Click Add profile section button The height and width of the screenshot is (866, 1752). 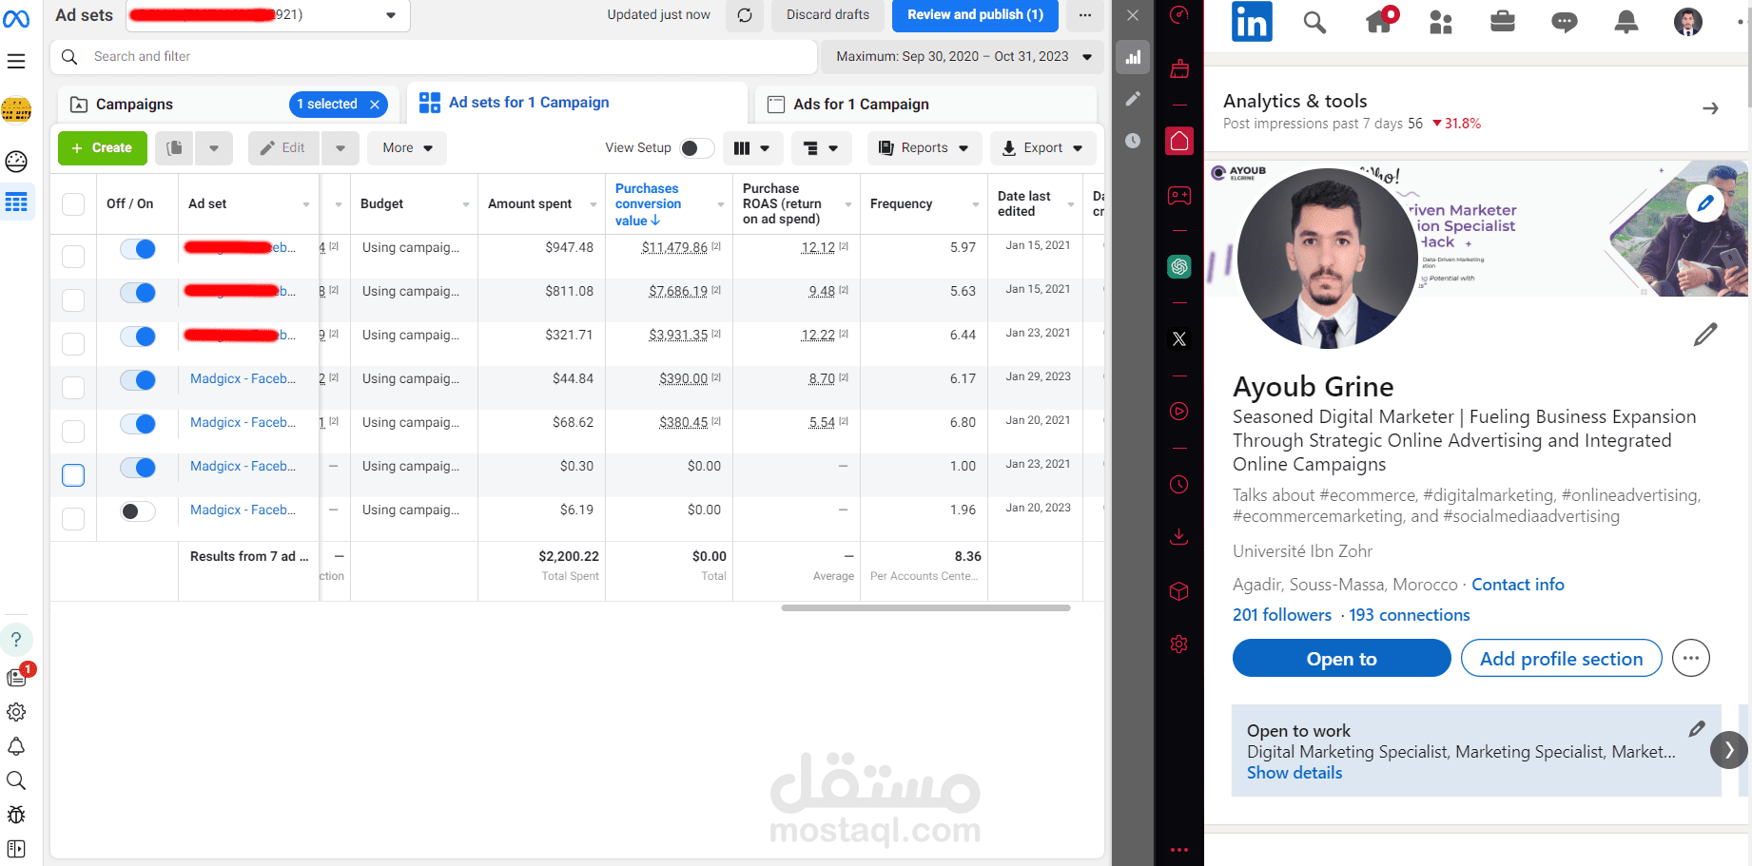click(1561, 659)
